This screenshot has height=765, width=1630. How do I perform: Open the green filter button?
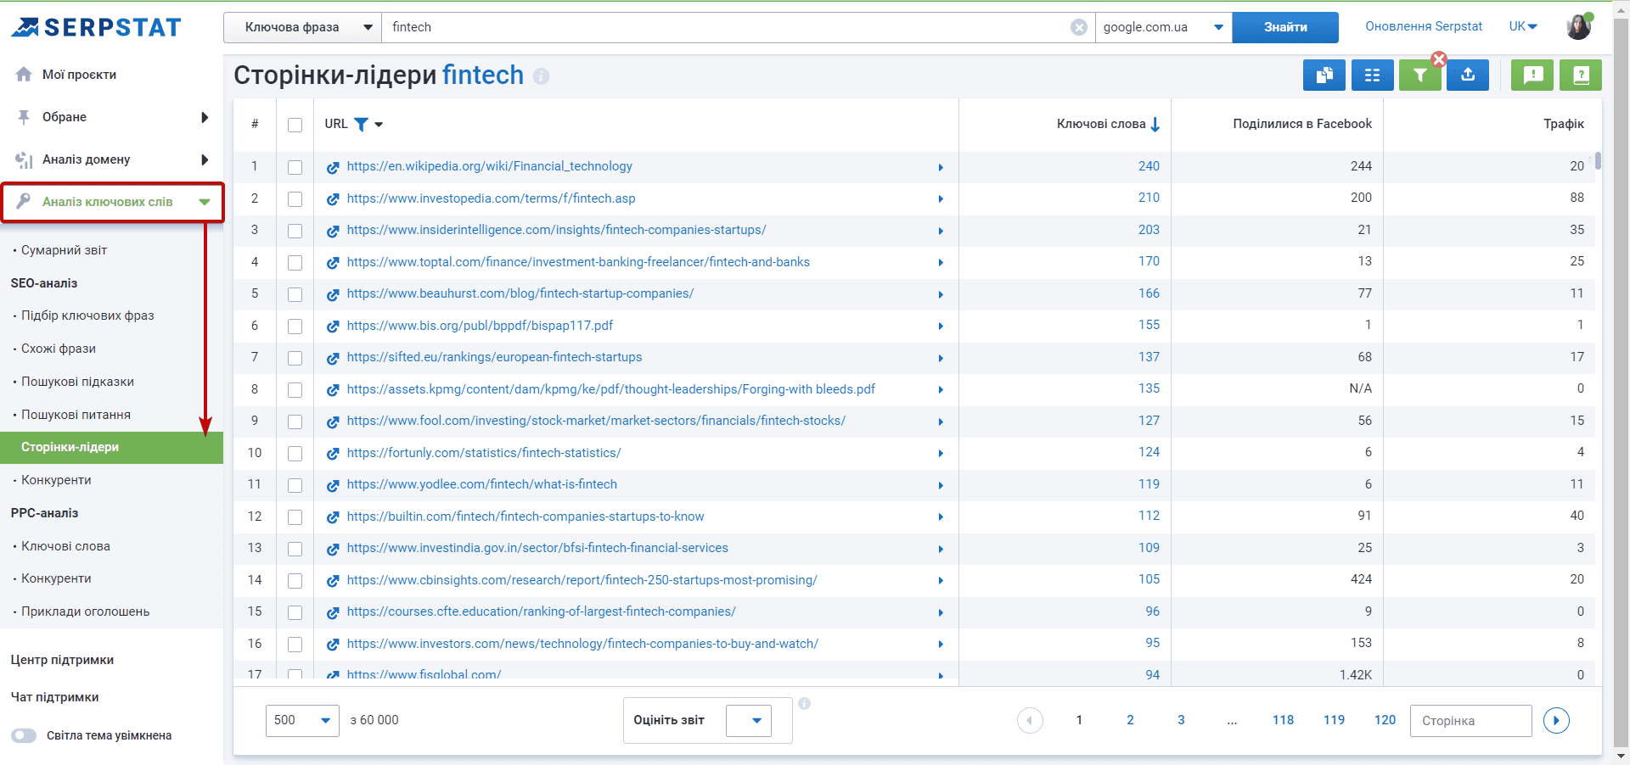coord(1419,75)
